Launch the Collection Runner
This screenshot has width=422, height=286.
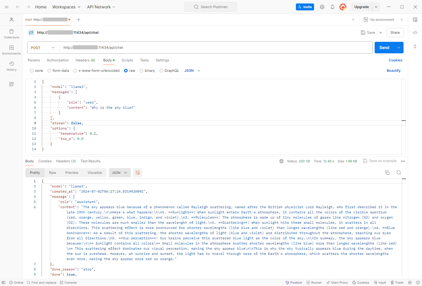coord(314,283)
